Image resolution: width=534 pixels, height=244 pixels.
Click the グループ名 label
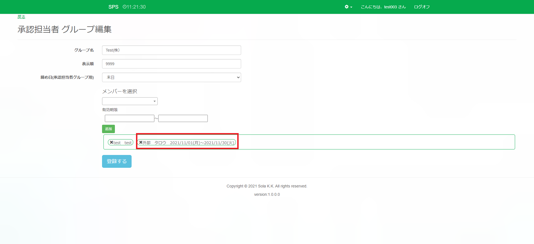(x=84, y=50)
